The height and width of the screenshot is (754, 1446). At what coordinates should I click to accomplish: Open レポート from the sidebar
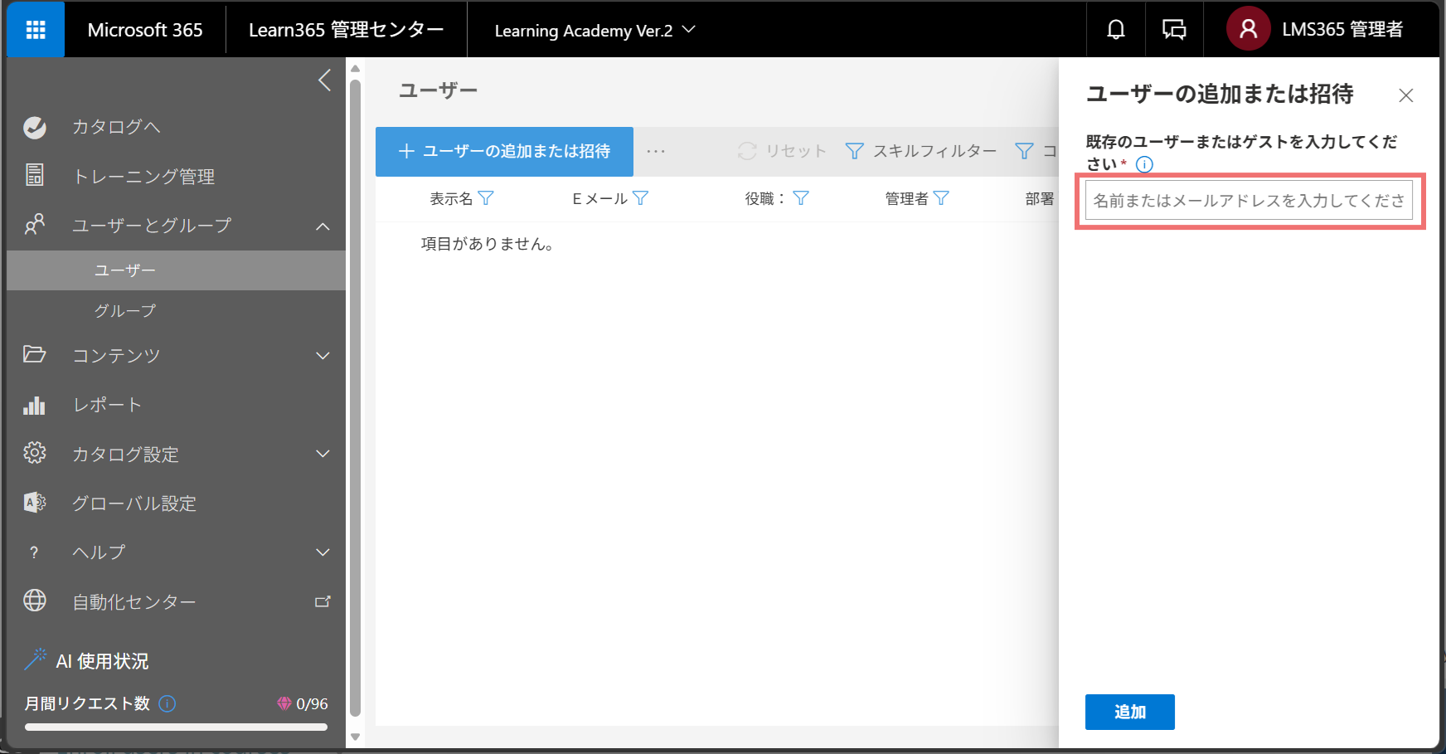(107, 405)
